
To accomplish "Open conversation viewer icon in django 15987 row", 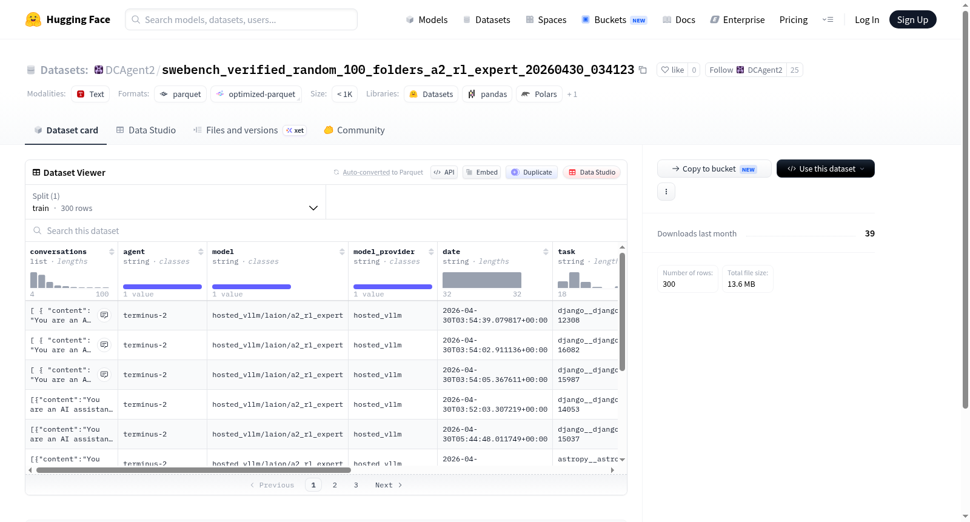I will tap(104, 375).
